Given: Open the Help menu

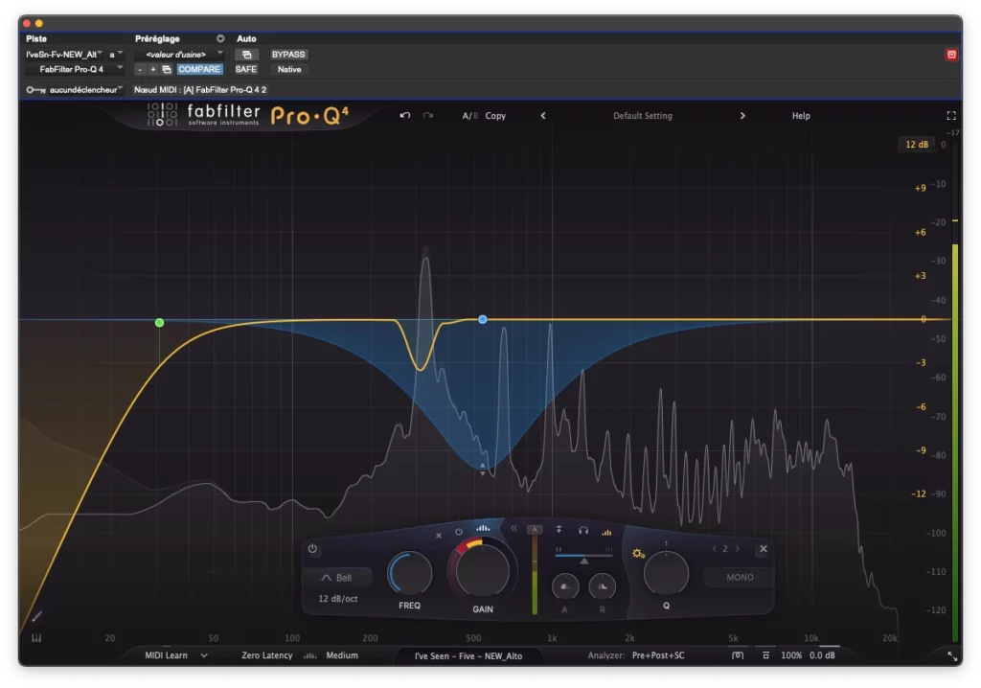Looking at the screenshot, I should [801, 116].
